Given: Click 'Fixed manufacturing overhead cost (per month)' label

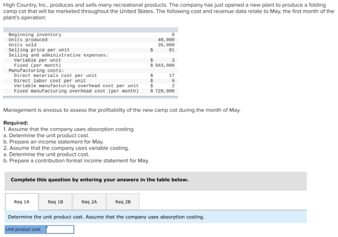Looking at the screenshot, I should tap(76, 91).
